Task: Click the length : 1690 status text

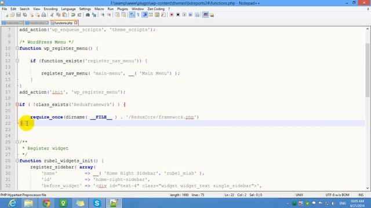Action: coord(179,195)
